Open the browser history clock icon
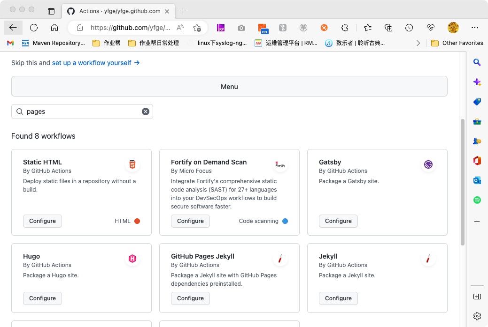Viewport: 488px width, 327px height. click(x=409, y=28)
